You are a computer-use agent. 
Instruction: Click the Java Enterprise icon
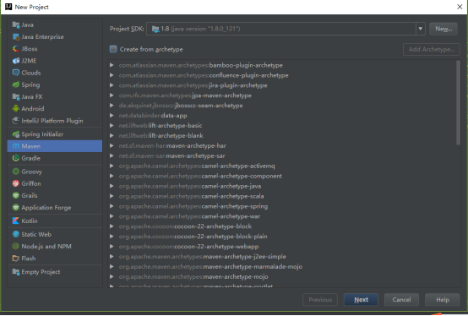(16, 36)
